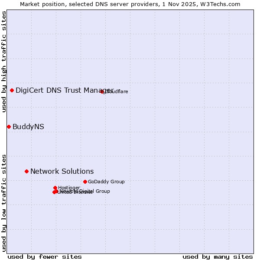Select the 'used by fewer sites' axis label
260x260 pixels.
click(45, 257)
